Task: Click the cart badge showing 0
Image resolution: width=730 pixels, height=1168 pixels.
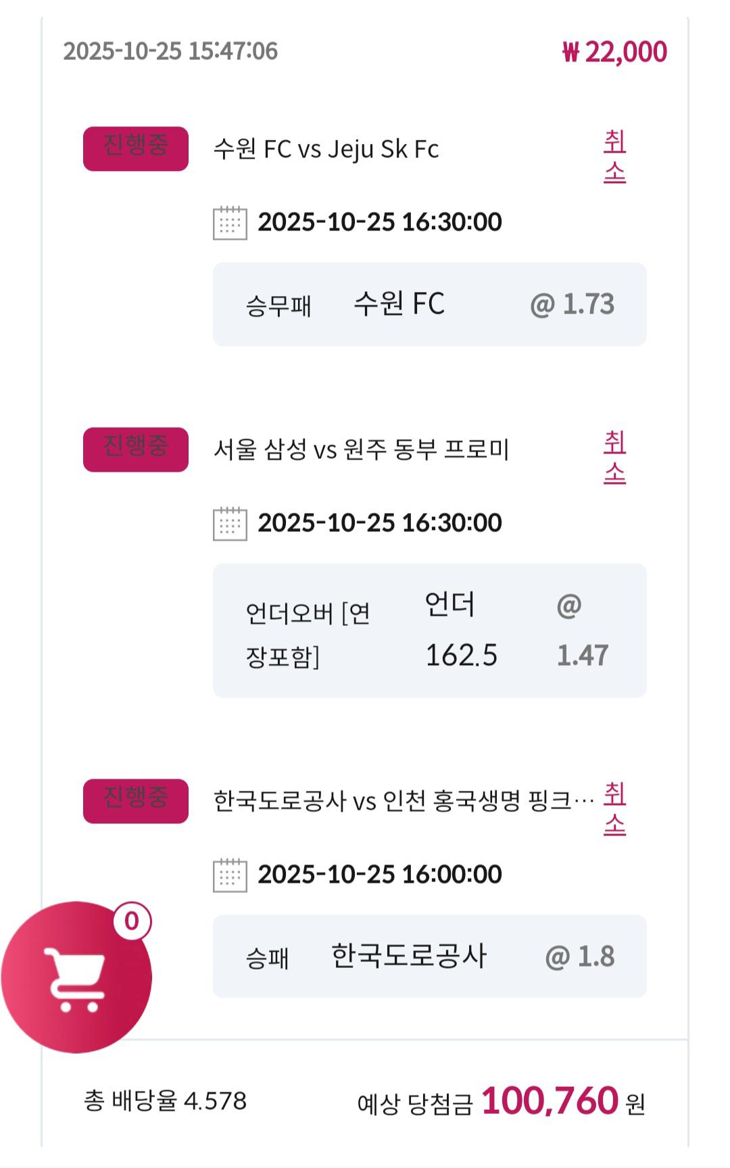Action: point(132,921)
